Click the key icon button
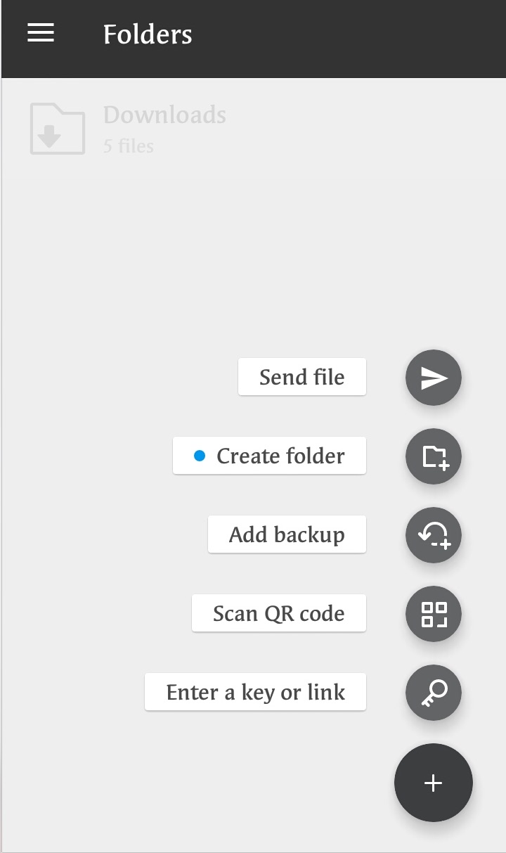This screenshot has height=853, width=506. [434, 693]
